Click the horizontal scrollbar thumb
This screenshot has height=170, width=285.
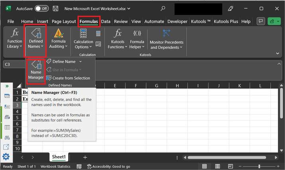pyautogui.click(x=227, y=158)
